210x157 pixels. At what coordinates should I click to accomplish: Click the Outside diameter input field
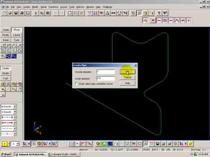pos(106,72)
